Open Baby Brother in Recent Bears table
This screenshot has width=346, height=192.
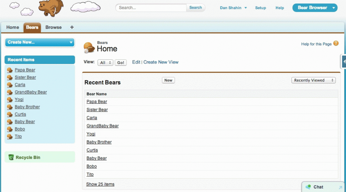pos(99,142)
